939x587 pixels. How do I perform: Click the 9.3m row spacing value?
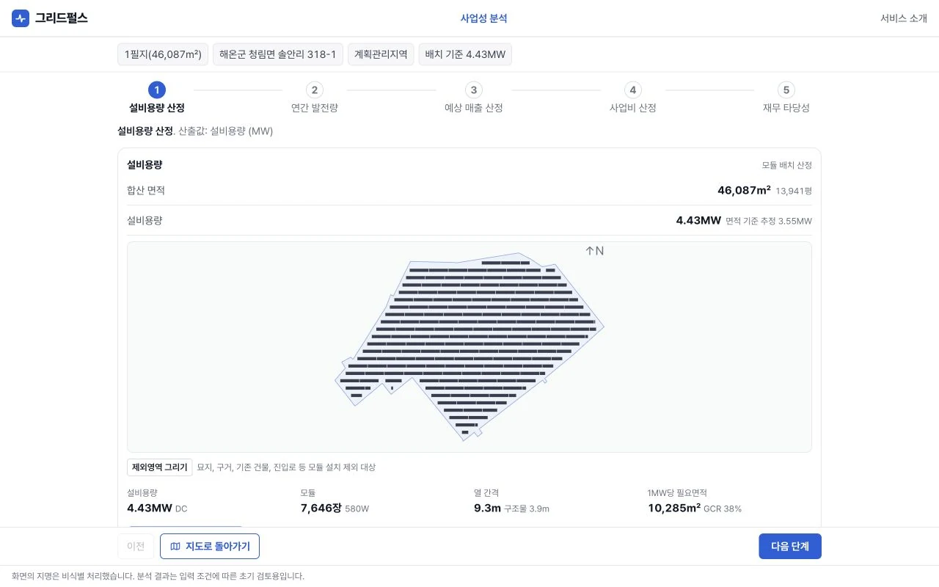pyautogui.click(x=487, y=508)
